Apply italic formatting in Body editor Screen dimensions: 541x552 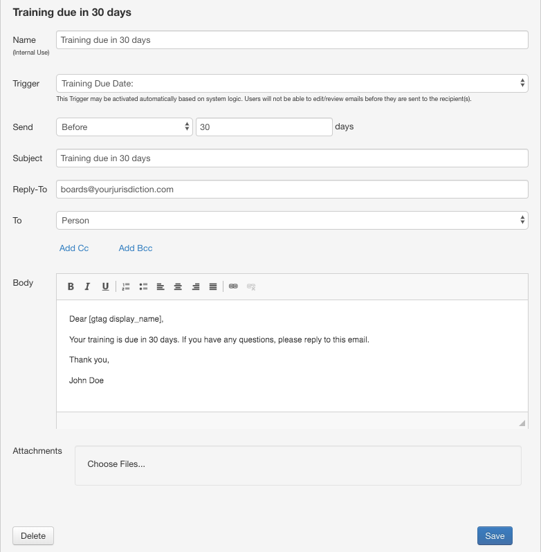coord(88,286)
